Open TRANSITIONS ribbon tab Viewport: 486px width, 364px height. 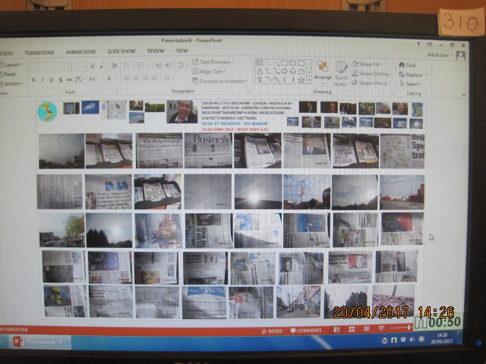pos(39,52)
